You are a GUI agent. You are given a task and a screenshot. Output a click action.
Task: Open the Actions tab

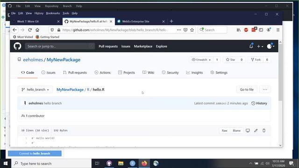coord(103,73)
